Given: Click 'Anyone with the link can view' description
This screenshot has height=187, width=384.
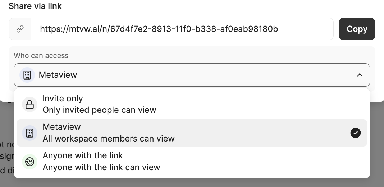Looking at the screenshot, I should click(x=101, y=167).
